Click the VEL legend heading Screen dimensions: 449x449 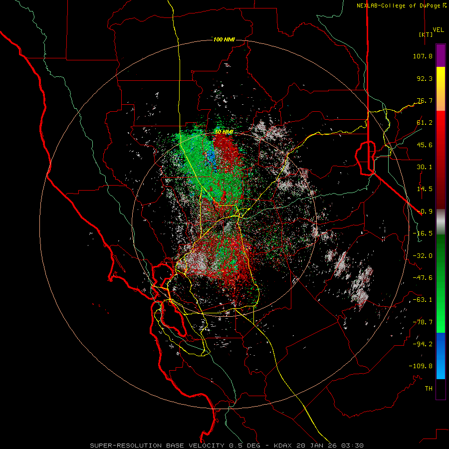coord(439,30)
